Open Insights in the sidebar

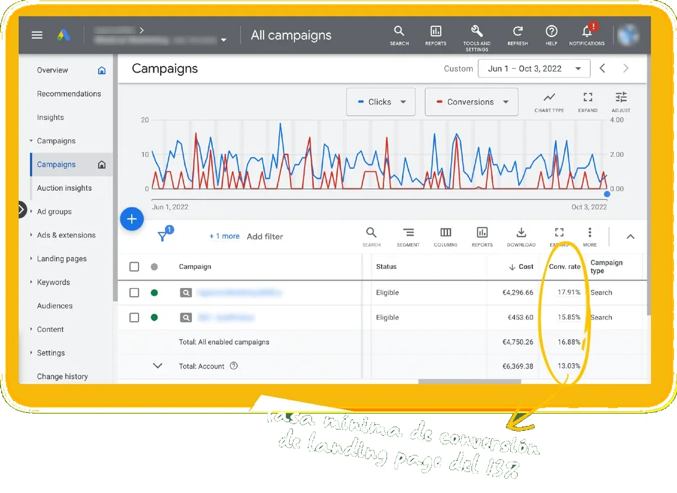(50, 118)
